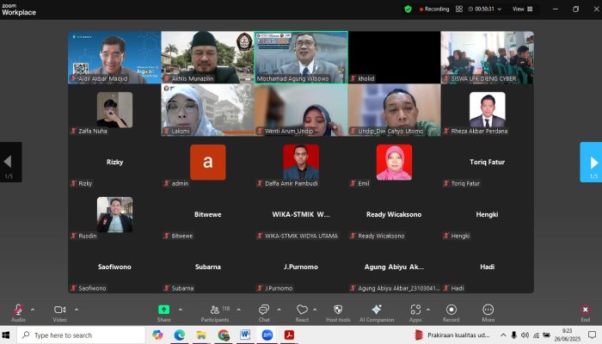Click the Toriq Fatur participant tile
602x344 pixels.
[x=488, y=163]
